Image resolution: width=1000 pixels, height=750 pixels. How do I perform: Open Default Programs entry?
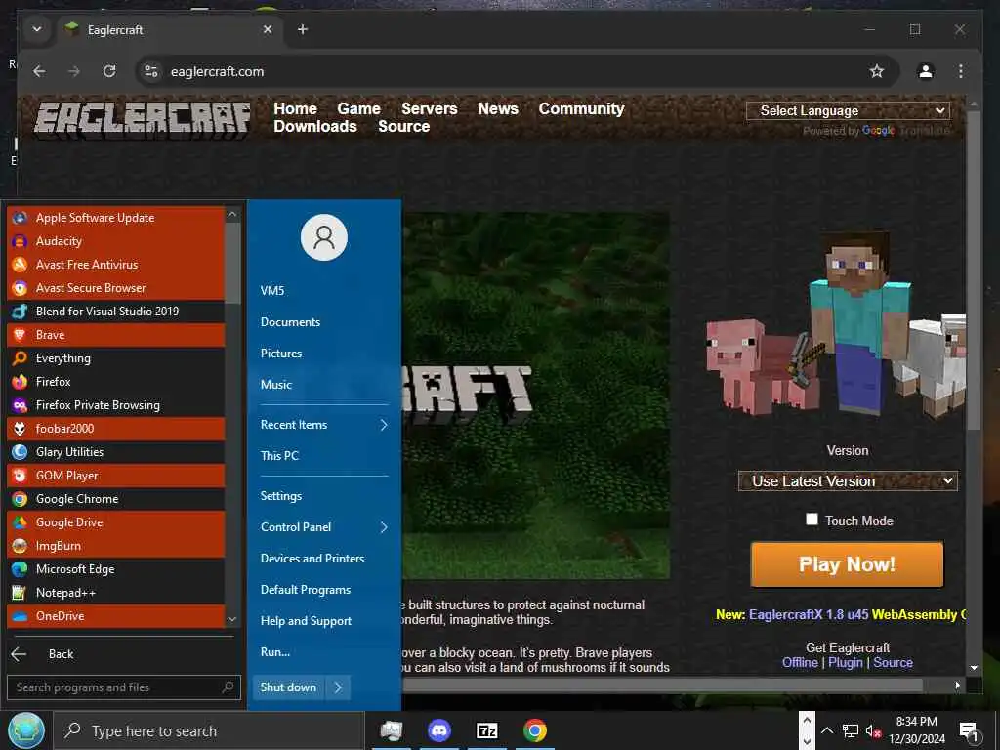tap(306, 590)
